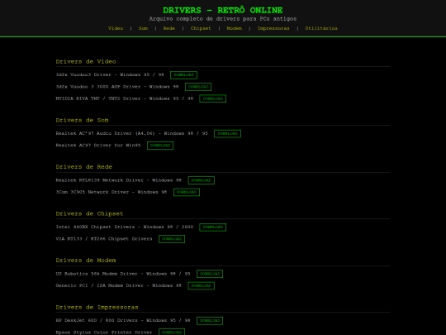The height and width of the screenshot is (335, 446).
Task: Click Generic PCI / ISA Modem Driver text
Action: [119, 285]
